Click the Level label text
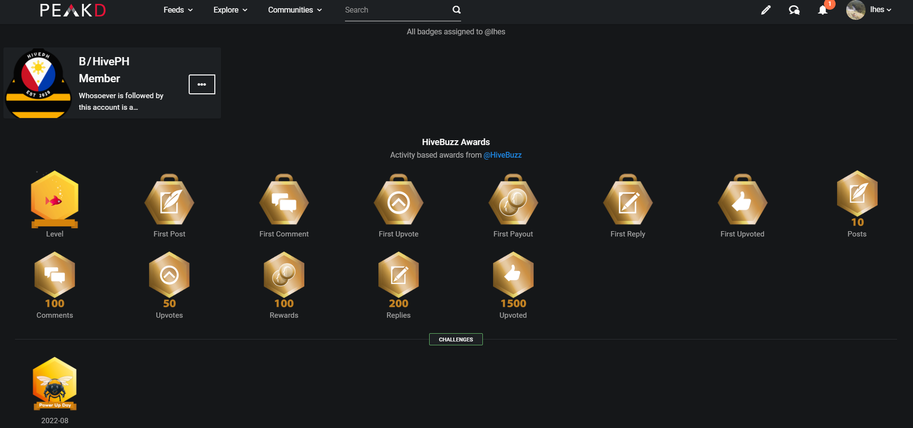The height and width of the screenshot is (428, 913). point(55,234)
